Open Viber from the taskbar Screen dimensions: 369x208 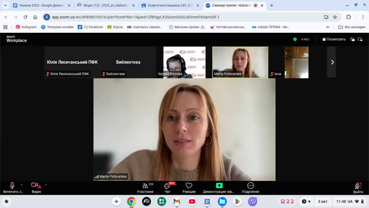[x=253, y=202]
